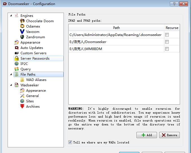191x153 pixels.
Task: Close the Configuration dialog
Action: pyautogui.click(x=183, y=4)
